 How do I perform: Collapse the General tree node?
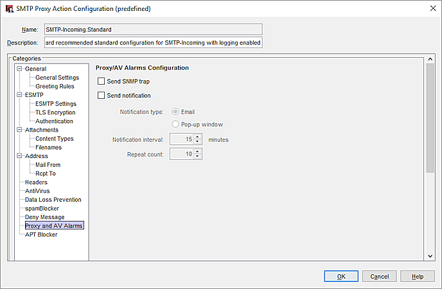[x=20, y=69]
